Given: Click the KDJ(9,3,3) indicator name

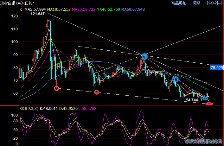Looking at the screenshot, I should tap(29, 109).
